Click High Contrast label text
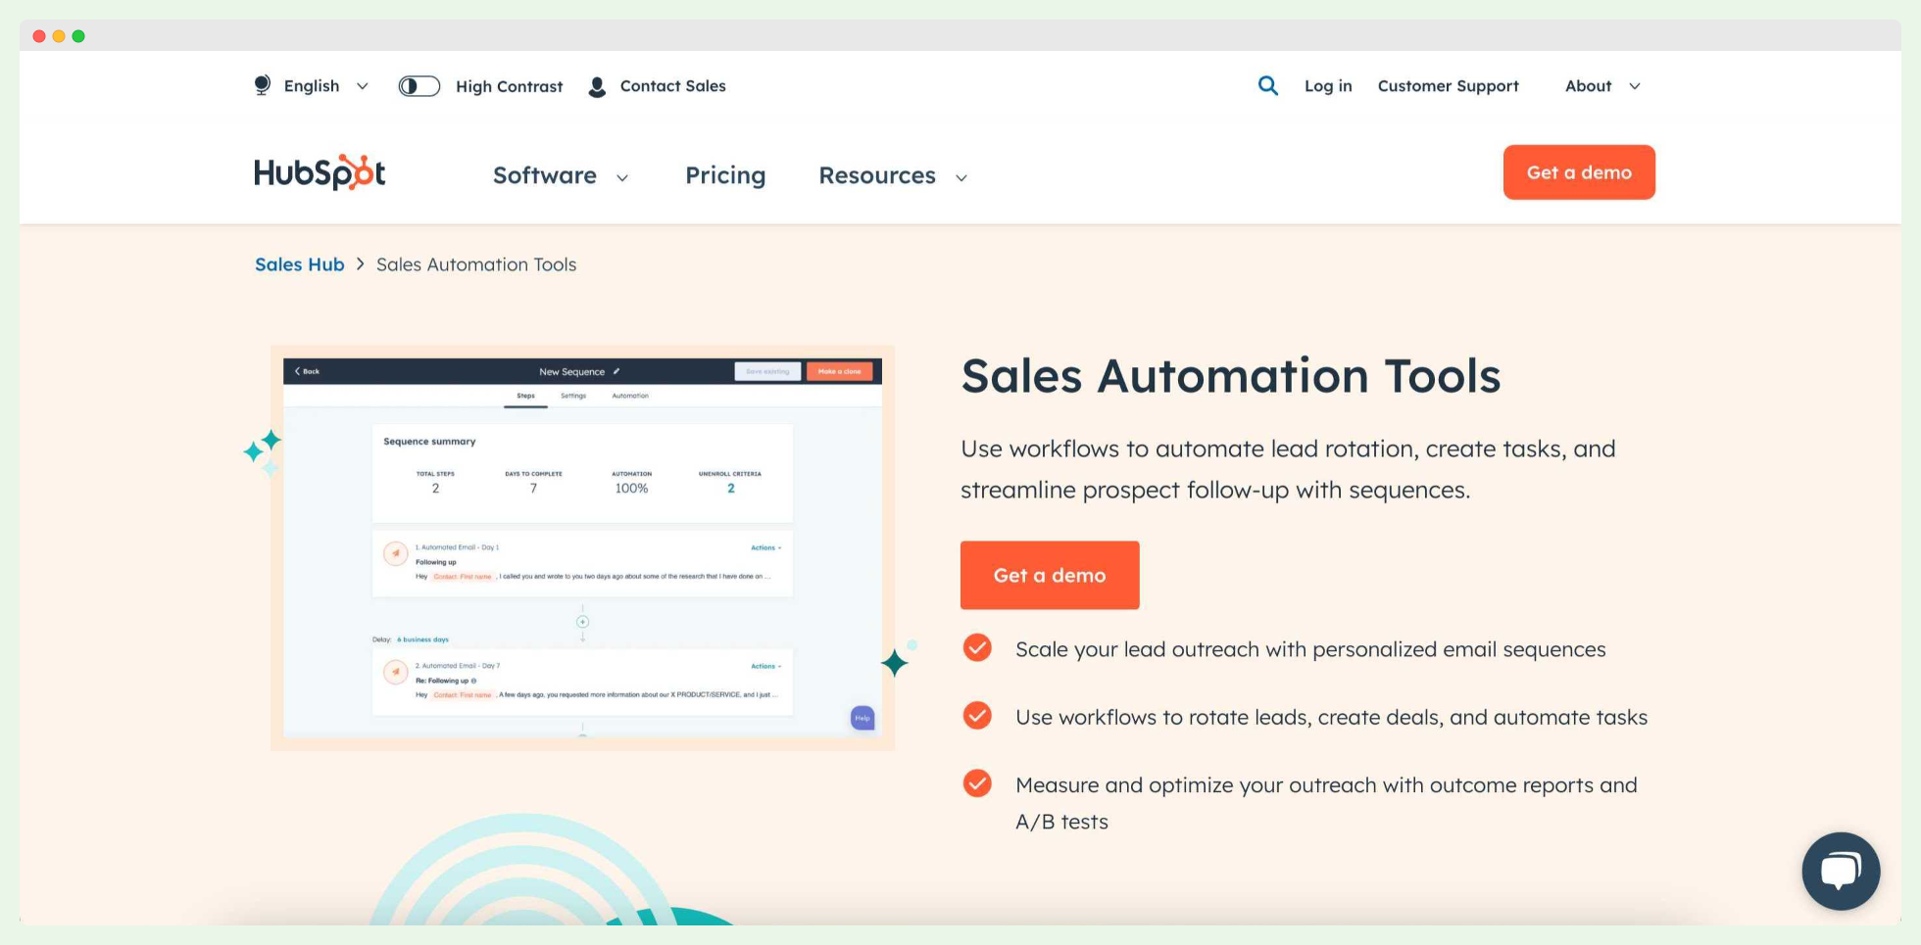 point(509,86)
